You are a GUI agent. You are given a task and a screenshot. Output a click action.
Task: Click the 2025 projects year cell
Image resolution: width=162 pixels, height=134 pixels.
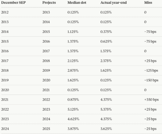coord(46,129)
